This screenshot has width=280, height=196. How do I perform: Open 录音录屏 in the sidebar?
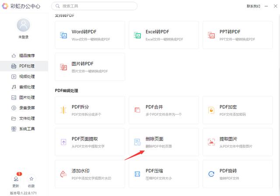[24, 108]
